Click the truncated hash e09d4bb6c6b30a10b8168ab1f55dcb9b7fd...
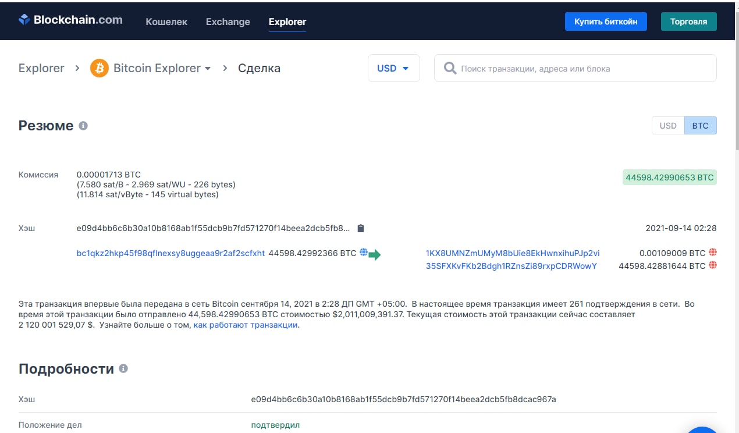This screenshot has width=739, height=433. 214,228
